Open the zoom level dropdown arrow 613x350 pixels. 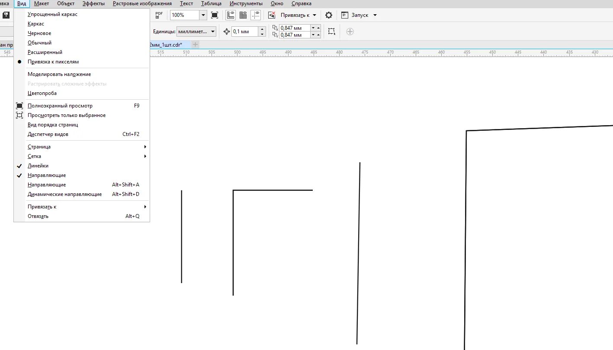pos(203,15)
